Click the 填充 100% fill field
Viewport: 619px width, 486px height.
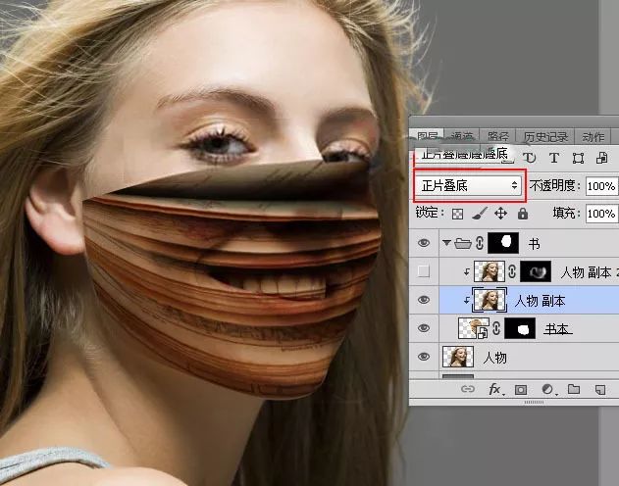602,214
